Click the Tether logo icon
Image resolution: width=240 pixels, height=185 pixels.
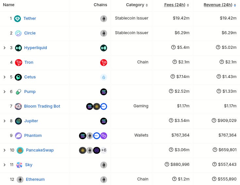tap(17, 19)
